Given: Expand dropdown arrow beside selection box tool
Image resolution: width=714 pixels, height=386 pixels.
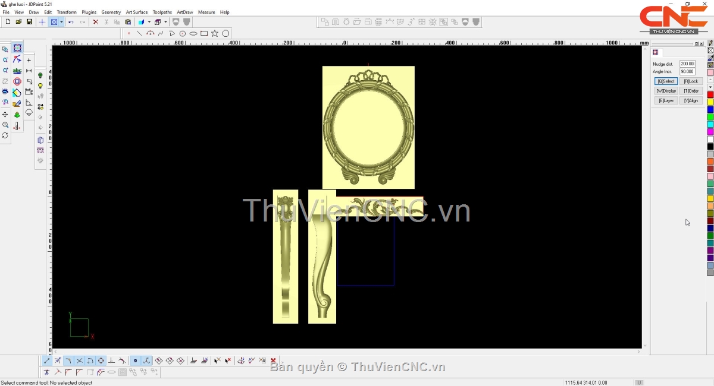Looking at the screenshot, I should point(61,22).
